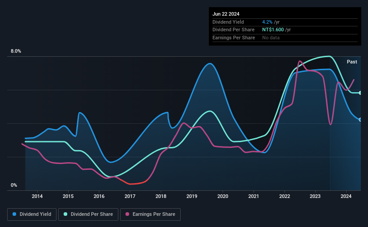Select the blue Dividend Yield endpoint marker
Screen dimensions: 368x227
(360, 120)
